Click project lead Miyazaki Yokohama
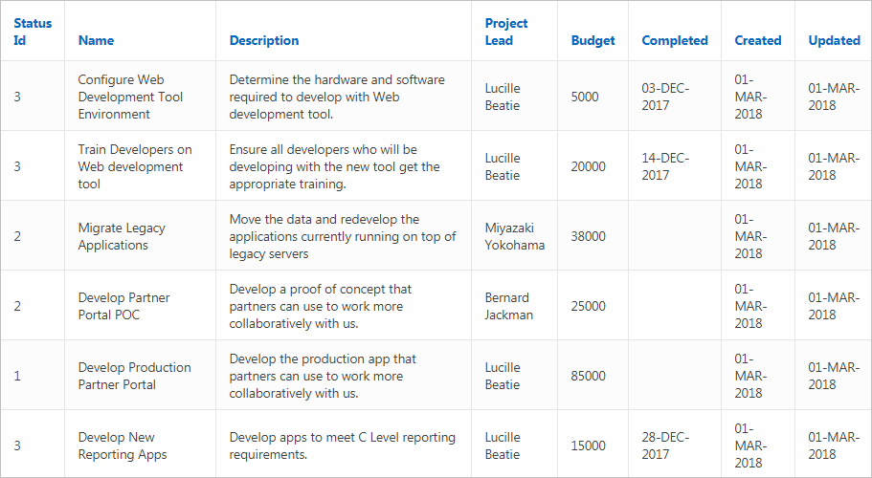This screenshot has height=478, width=872. (514, 236)
